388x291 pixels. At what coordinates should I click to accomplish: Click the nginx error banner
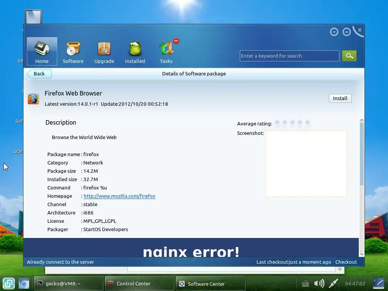191,248
